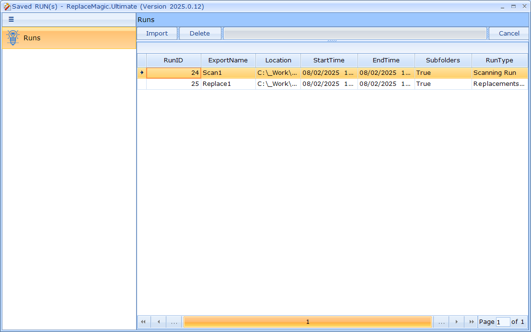Click the page number input field
The height and width of the screenshot is (332, 531).
(503, 322)
